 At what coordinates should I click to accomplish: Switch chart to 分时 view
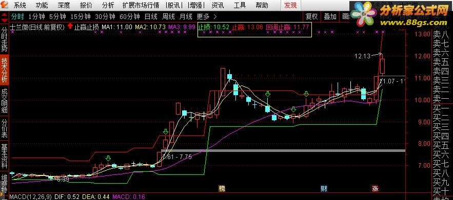point(17,16)
